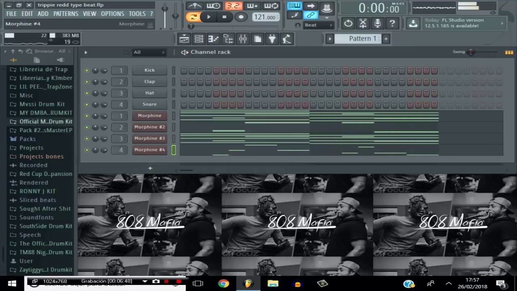Click the Swing knob

pos(471,52)
